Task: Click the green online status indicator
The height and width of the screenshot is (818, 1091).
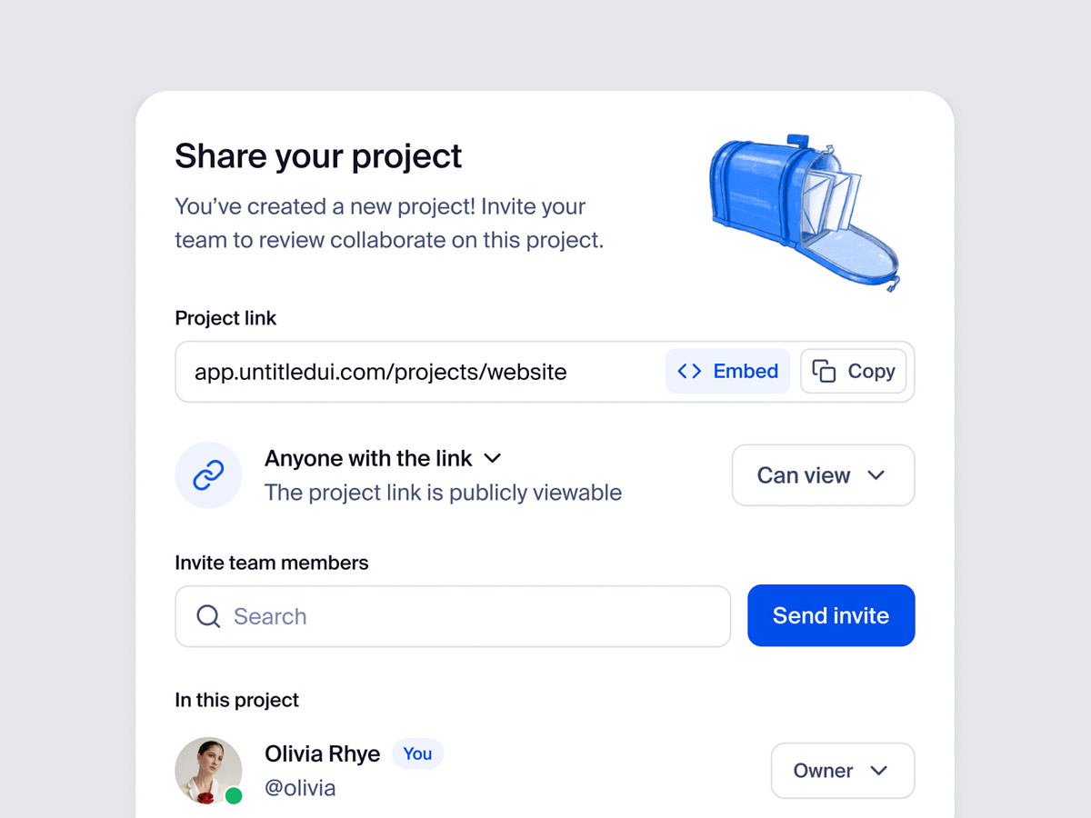Action: coord(234,793)
